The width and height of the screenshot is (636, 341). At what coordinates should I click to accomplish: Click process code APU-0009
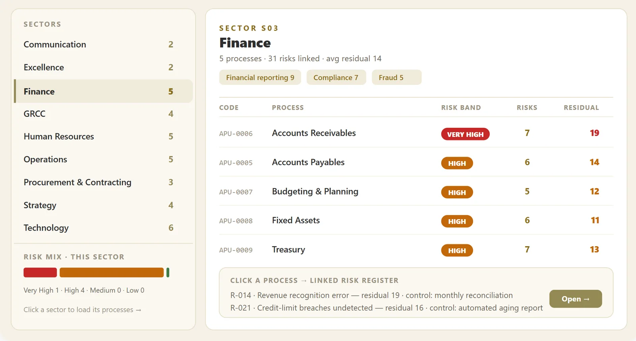pyautogui.click(x=236, y=250)
